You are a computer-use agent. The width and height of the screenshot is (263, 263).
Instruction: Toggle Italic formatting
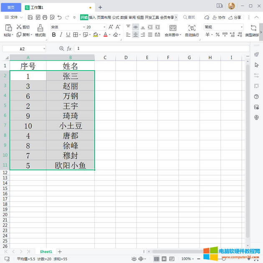pyautogui.click(x=61, y=35)
